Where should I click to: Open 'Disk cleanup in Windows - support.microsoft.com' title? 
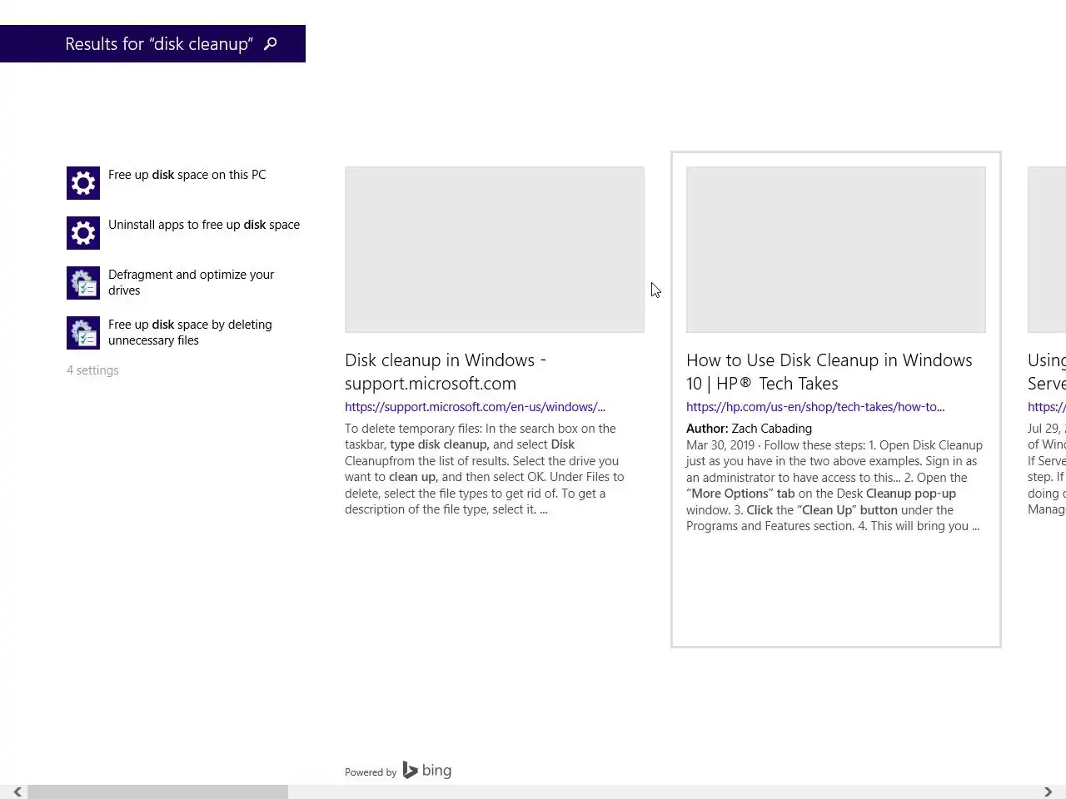(446, 372)
